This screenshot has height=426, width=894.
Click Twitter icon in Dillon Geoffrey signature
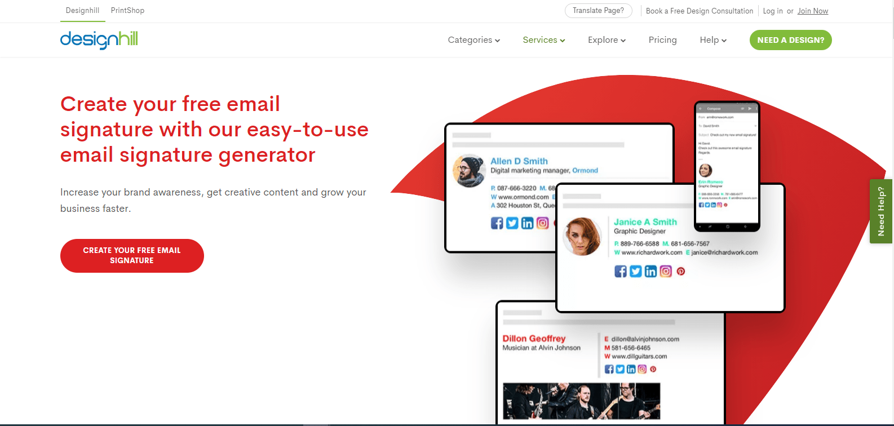[x=620, y=369]
